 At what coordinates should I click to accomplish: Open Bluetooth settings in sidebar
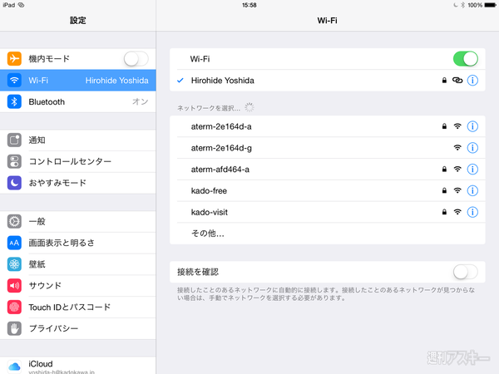78,101
